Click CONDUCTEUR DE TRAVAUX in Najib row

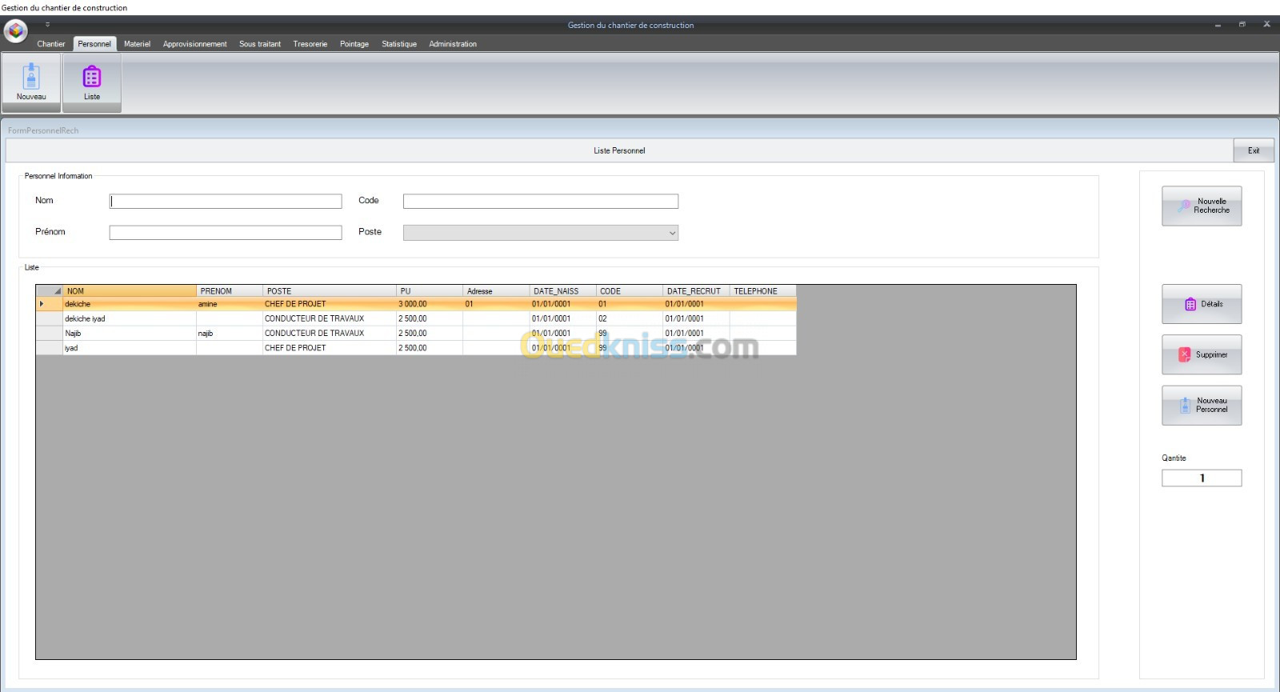[330, 334]
